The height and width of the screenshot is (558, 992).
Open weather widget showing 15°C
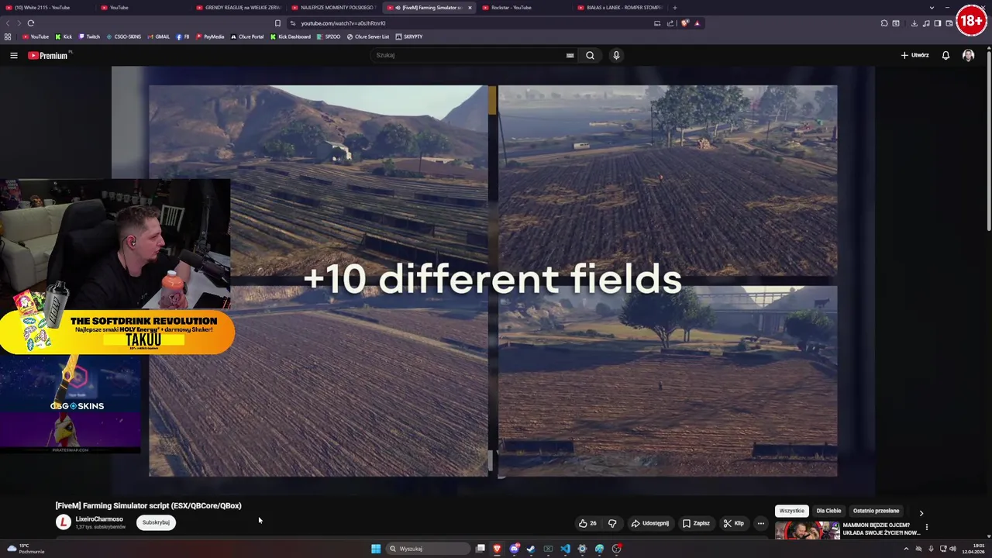click(x=25, y=549)
